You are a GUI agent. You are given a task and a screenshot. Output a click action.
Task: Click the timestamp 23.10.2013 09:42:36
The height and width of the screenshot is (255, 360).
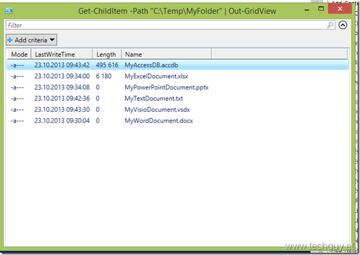click(x=62, y=99)
